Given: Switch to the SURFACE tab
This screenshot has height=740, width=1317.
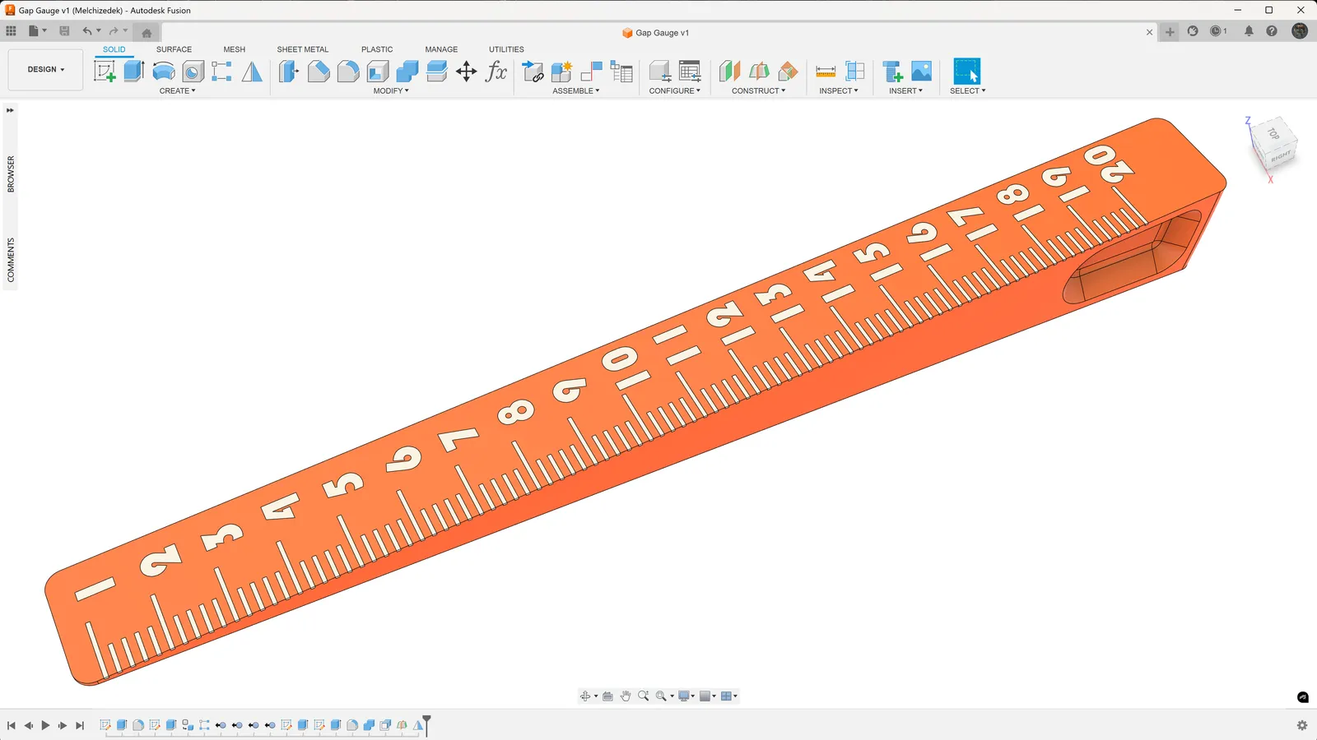Looking at the screenshot, I should pos(174,49).
